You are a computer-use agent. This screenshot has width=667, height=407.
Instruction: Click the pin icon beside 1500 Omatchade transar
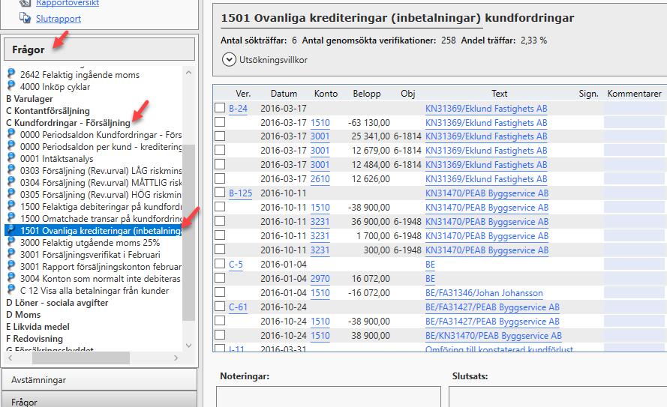pyautogui.click(x=11, y=218)
